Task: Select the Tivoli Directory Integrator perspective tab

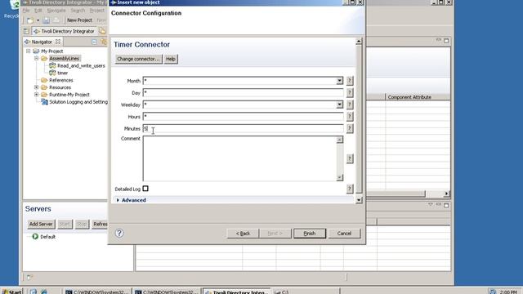Action: click(64, 31)
